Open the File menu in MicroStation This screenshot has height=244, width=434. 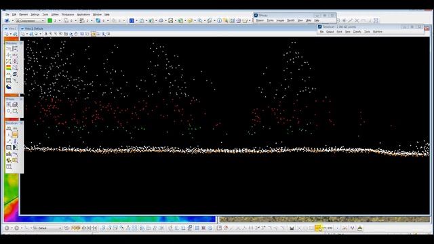[7, 14]
